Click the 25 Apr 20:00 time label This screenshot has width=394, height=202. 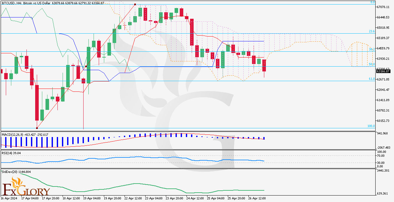[x=236, y=198]
